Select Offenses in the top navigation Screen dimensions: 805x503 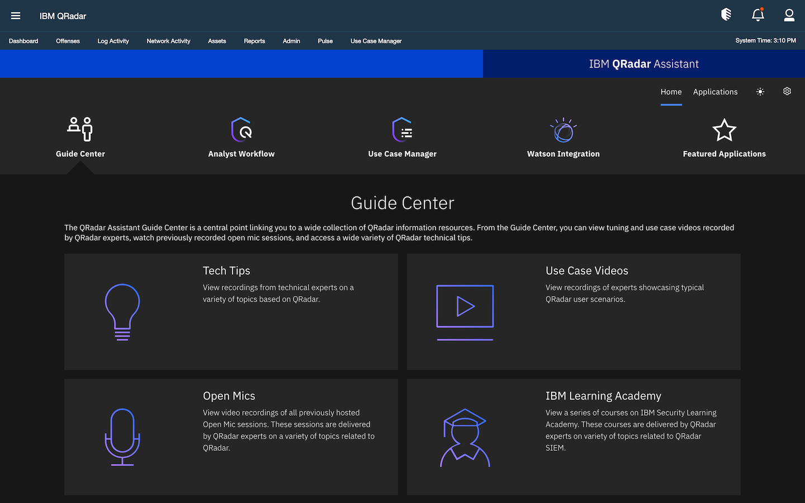click(68, 41)
